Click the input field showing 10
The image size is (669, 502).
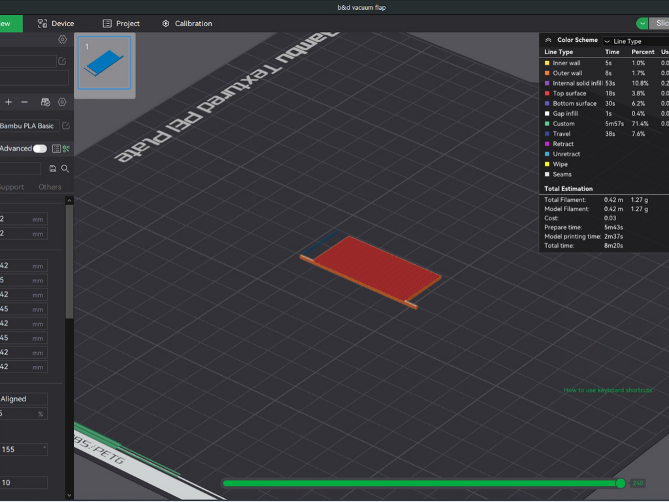pyautogui.click(x=23, y=483)
